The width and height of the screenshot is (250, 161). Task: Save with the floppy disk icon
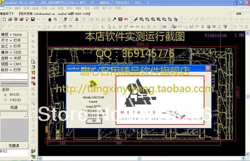[x=33, y=19]
